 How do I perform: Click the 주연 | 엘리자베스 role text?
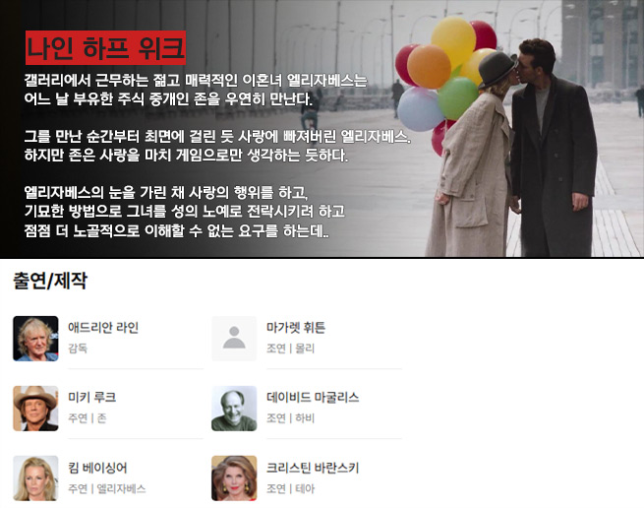coord(107,488)
